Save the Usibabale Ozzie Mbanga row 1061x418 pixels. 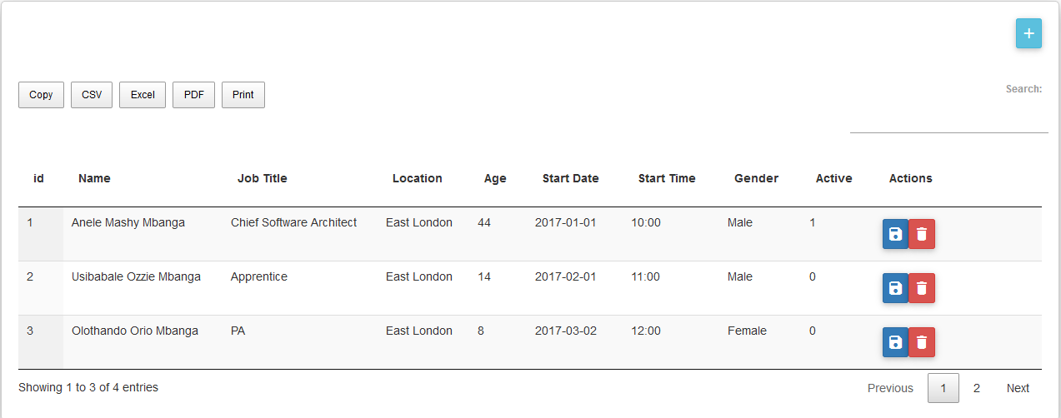click(895, 289)
